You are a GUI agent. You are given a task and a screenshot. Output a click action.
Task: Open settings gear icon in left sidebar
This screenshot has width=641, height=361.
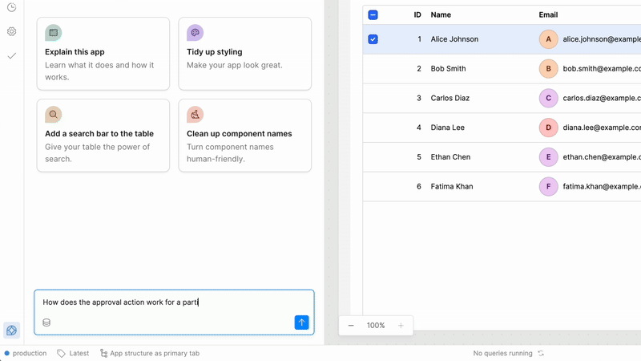[11, 31]
